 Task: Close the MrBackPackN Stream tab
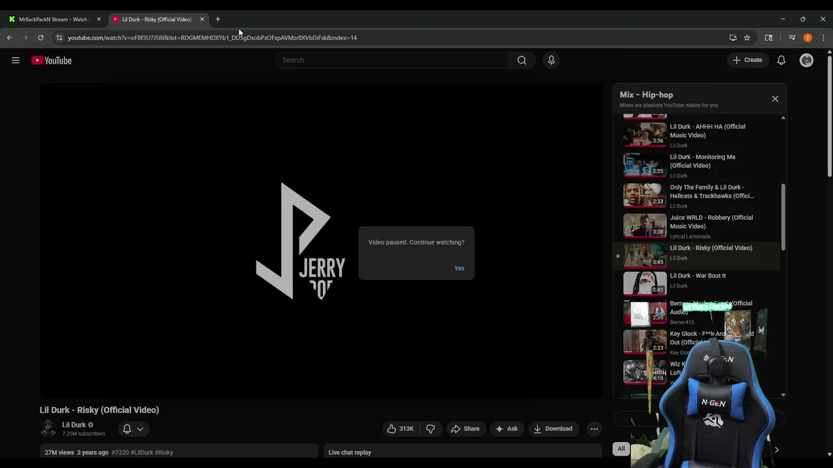pyautogui.click(x=99, y=19)
